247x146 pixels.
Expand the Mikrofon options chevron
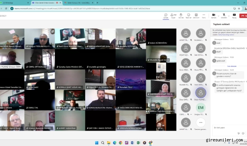coord(229,16)
